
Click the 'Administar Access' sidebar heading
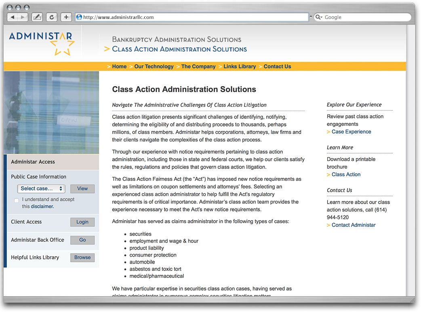click(33, 162)
